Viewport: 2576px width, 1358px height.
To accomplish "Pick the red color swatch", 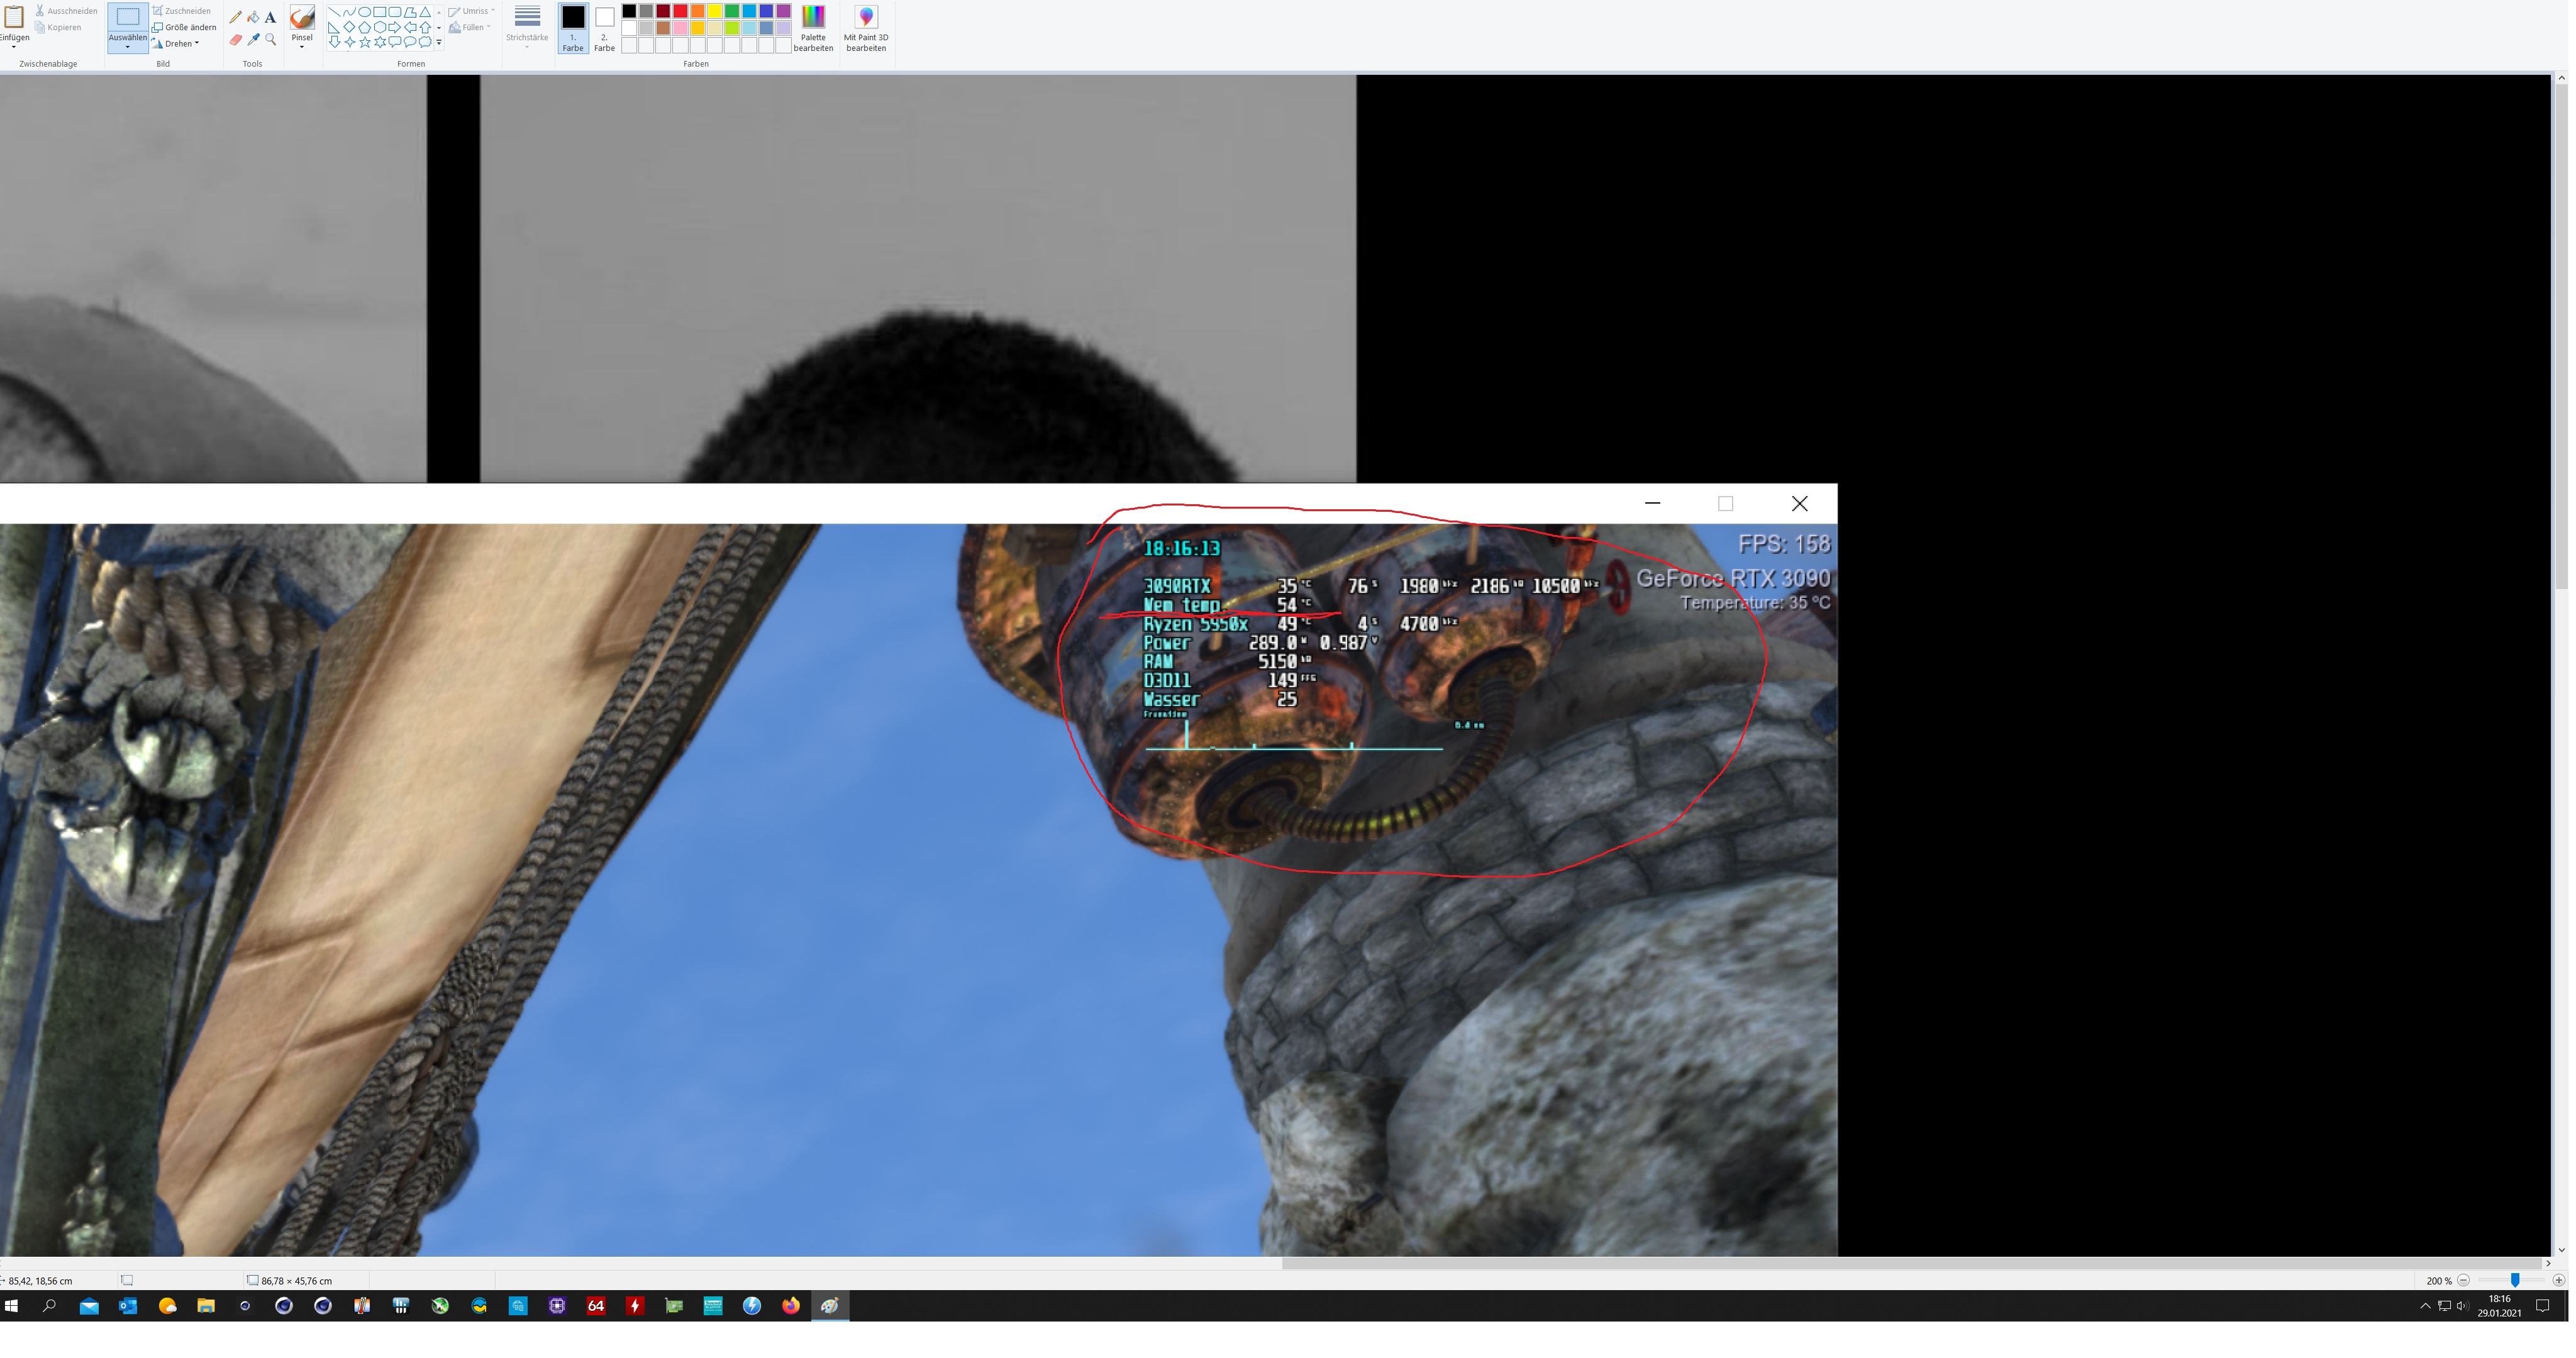I will point(680,11).
